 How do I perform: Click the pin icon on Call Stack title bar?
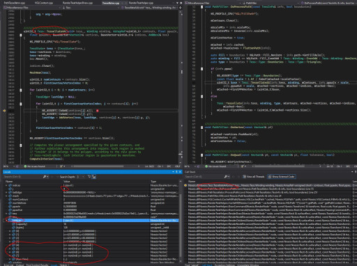[356, 172]
